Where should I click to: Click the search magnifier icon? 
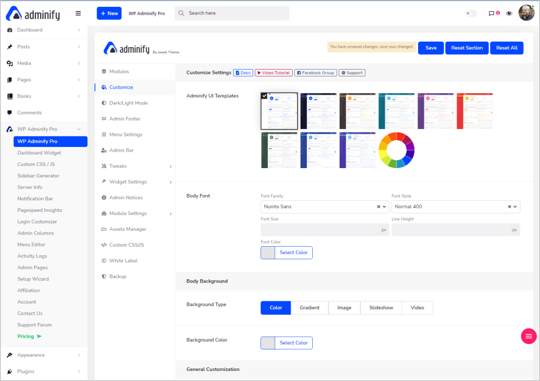click(x=181, y=13)
